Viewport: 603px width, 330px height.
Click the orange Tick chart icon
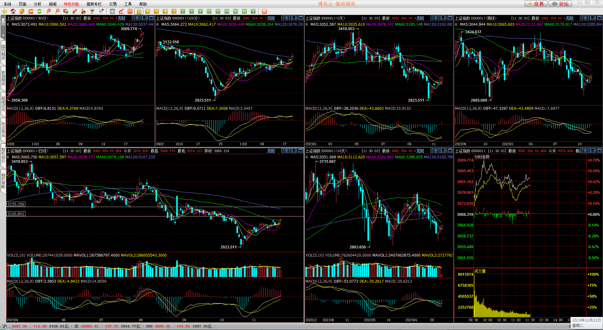pos(130,11)
